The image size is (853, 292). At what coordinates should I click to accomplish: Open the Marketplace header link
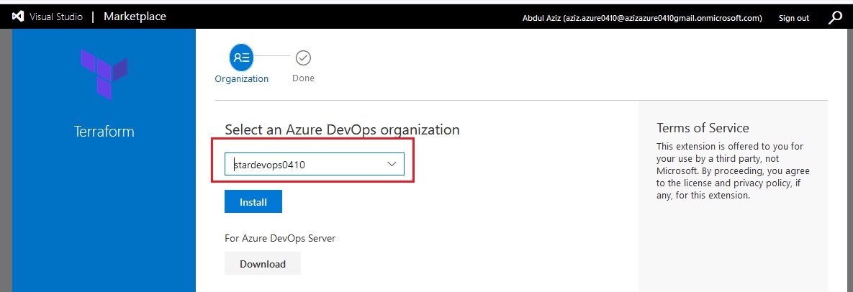click(x=135, y=17)
